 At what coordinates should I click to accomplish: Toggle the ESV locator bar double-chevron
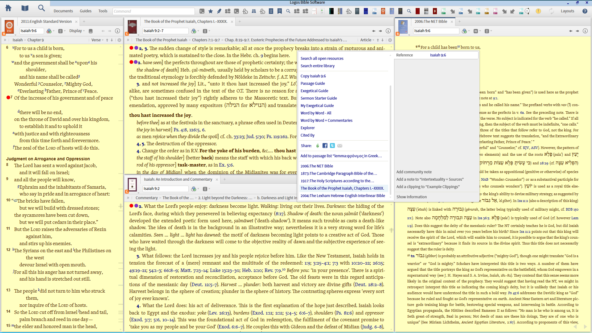[x=5, y=40]
